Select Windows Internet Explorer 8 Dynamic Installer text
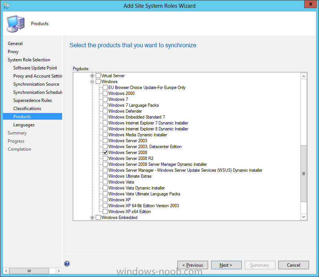319x277 pixels. click(148, 129)
